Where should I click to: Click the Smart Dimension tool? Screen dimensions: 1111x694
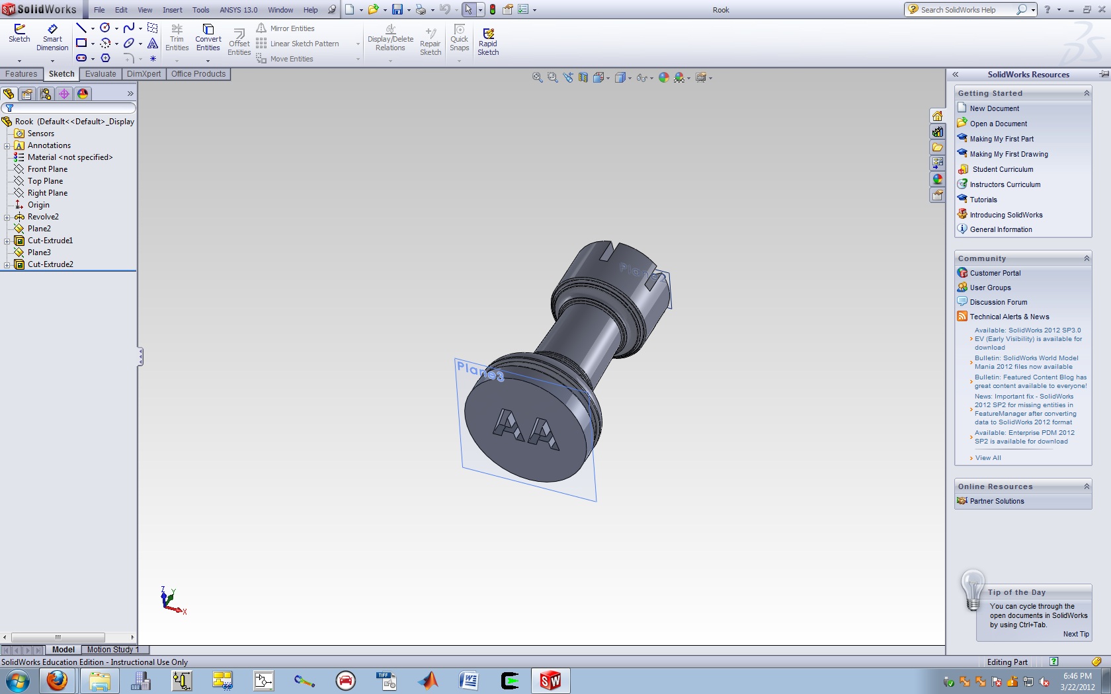pyautogui.click(x=52, y=37)
